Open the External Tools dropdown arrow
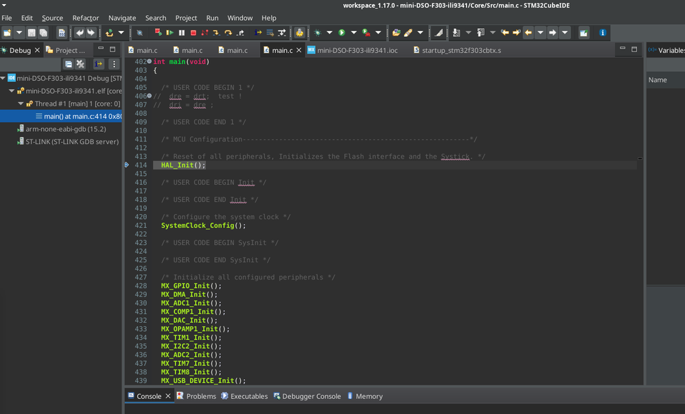Viewport: 685px width, 414px height. pyautogui.click(x=378, y=33)
